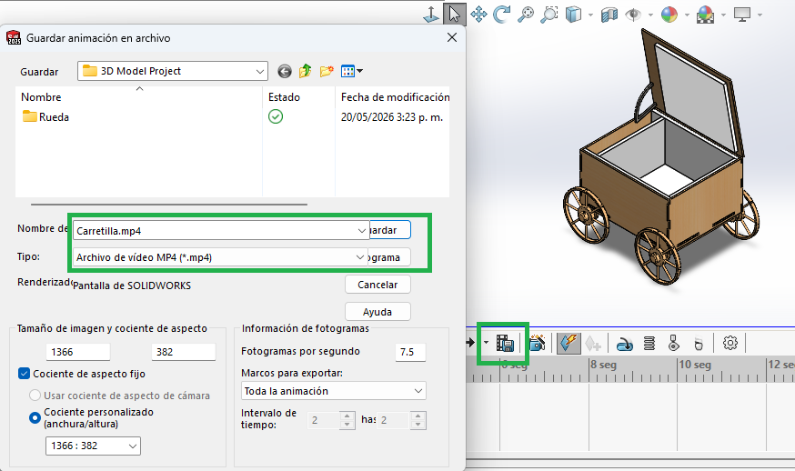Add a Motor from motion toolbar
Screen dimensions: 795x471
tap(624, 344)
